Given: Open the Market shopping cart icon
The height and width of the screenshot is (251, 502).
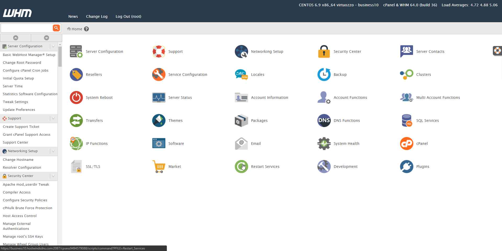Looking at the screenshot, I should pyautogui.click(x=159, y=167).
